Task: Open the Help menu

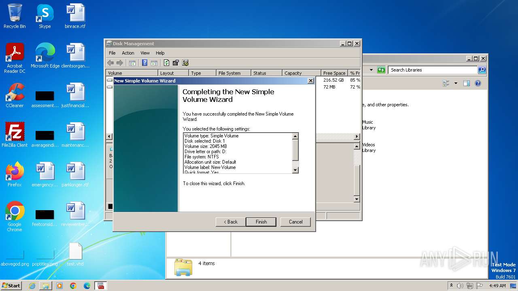Action: point(160,53)
